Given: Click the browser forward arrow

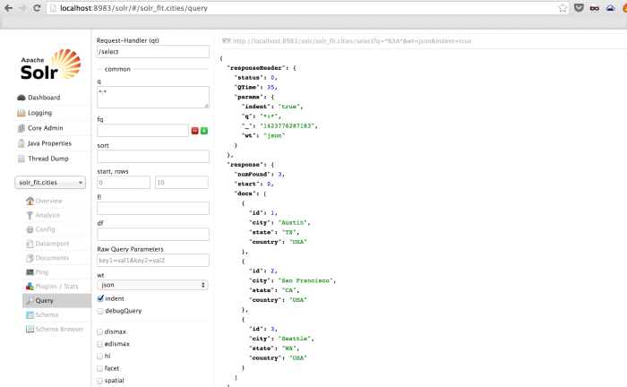Looking at the screenshot, I should click(x=22, y=7).
